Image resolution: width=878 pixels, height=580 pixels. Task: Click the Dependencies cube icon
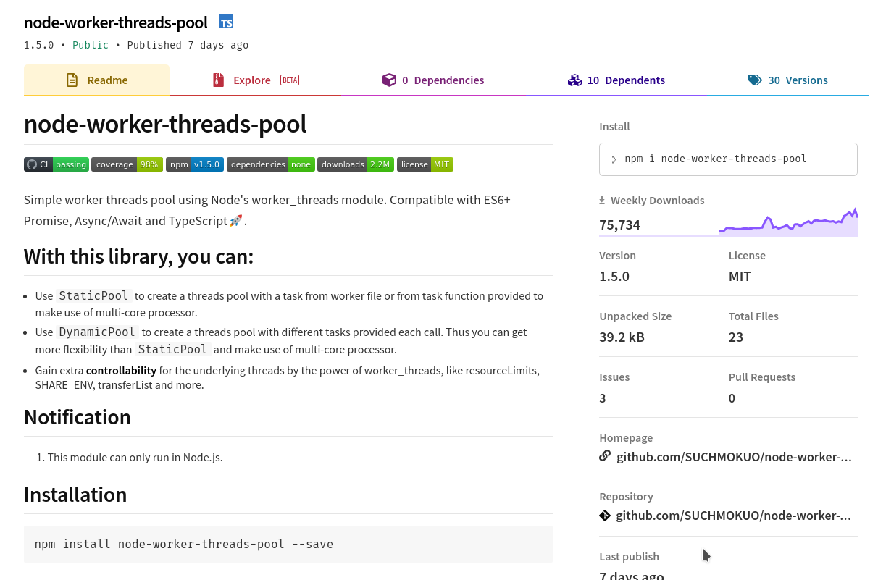pos(389,80)
